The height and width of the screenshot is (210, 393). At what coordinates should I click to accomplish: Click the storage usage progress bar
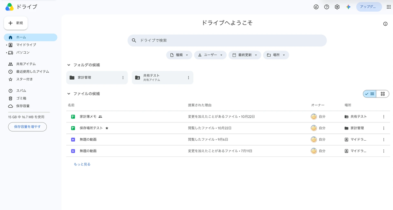click(x=29, y=112)
